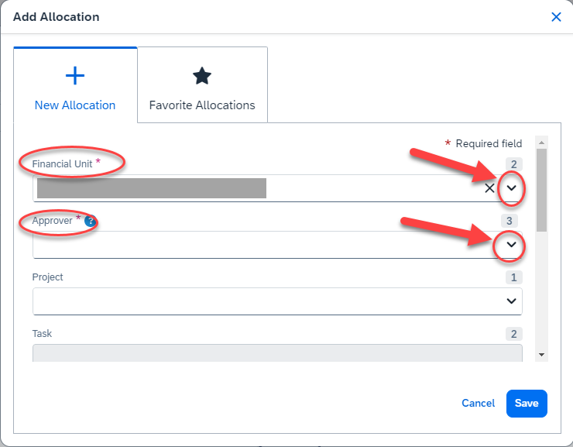Screen dimensions: 573x447
Task: Click the Project count badge showing 1
Action: tap(514, 277)
